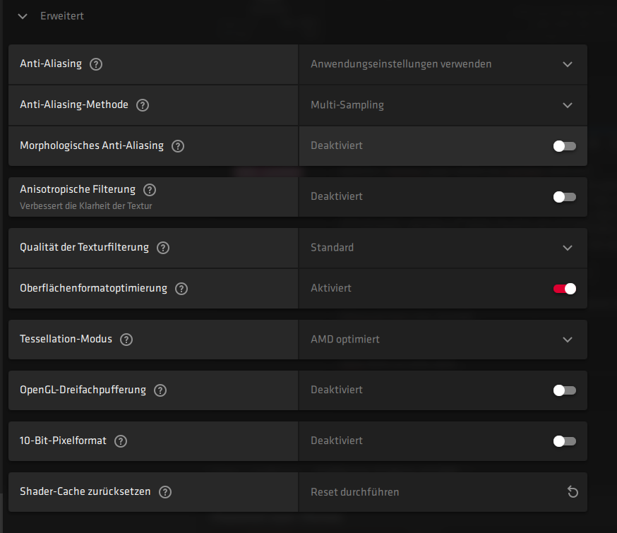
Task: Click the Aktiviert status text
Action: pyautogui.click(x=331, y=288)
